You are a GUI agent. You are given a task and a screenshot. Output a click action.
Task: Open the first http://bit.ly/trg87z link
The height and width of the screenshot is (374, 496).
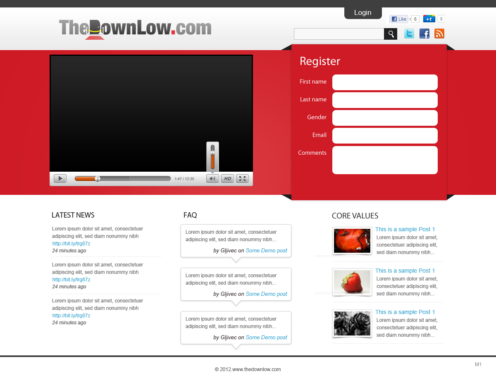71,243
